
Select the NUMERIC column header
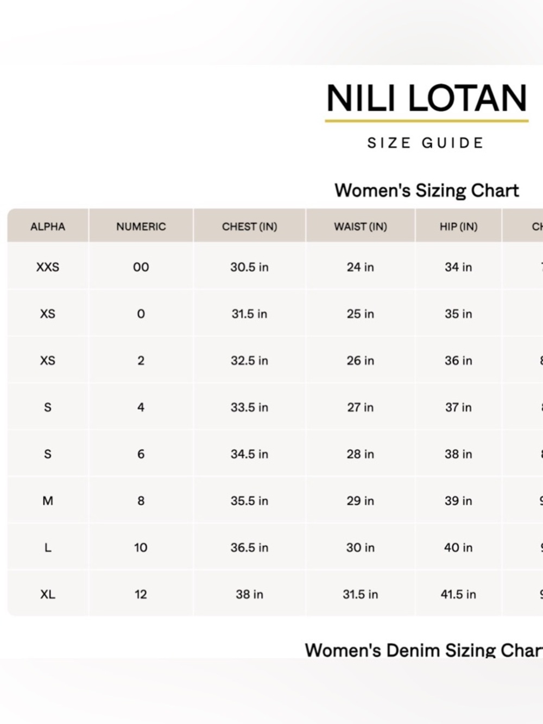[141, 226]
